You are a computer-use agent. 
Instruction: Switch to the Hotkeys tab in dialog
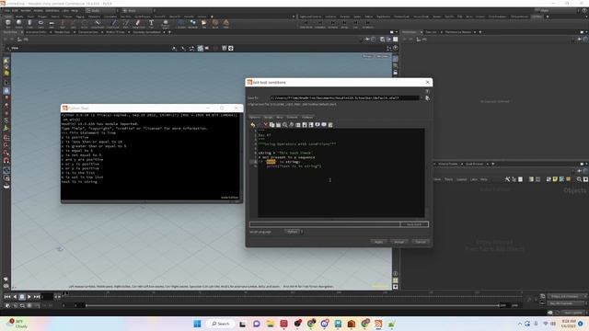[306, 117]
